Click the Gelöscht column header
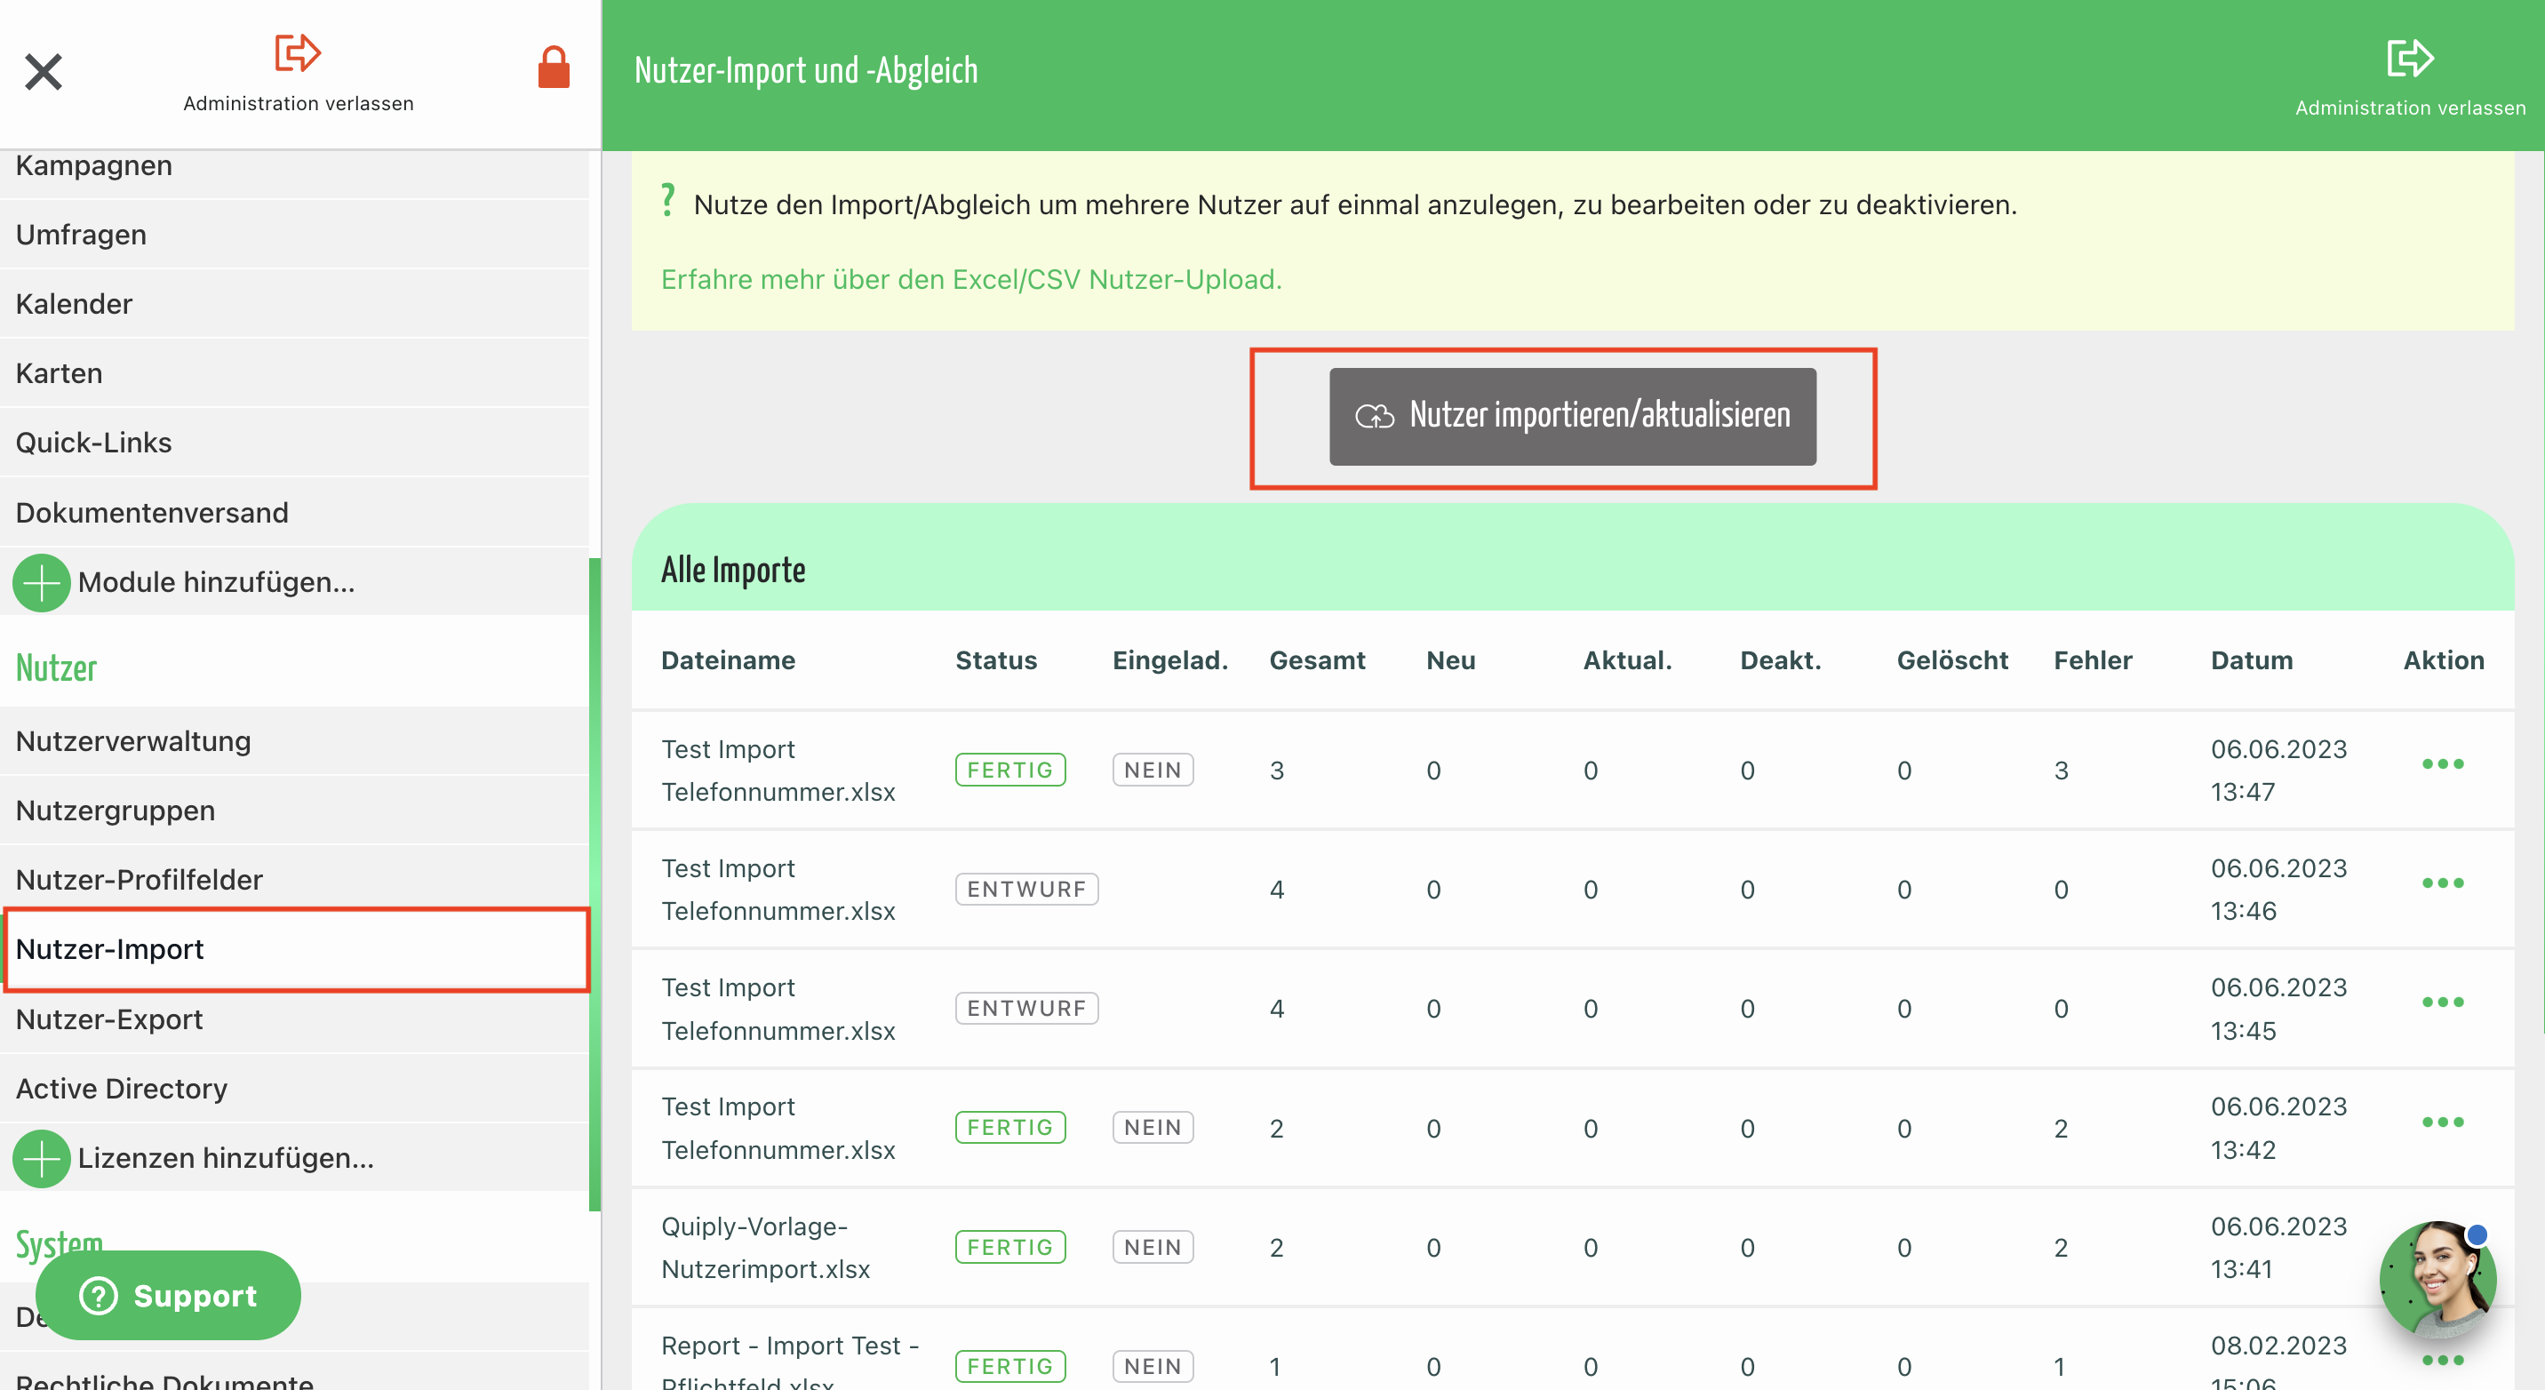 (x=1952, y=660)
